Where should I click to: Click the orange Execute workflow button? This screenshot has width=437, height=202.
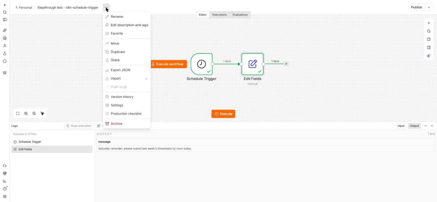click(x=168, y=64)
